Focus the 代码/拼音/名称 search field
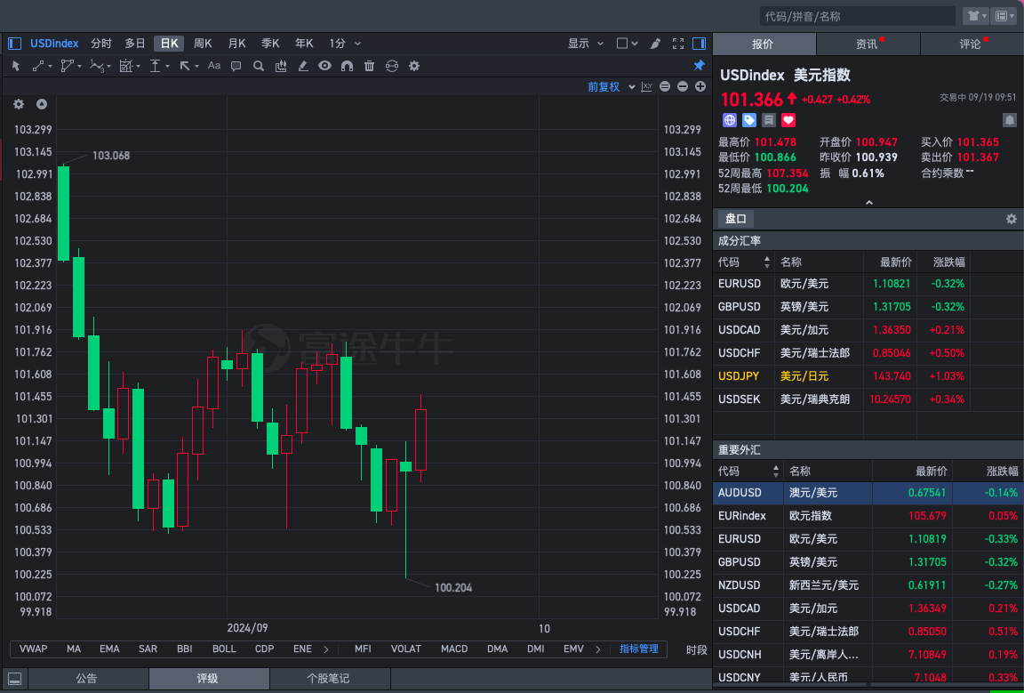This screenshot has width=1024, height=693. [x=858, y=16]
